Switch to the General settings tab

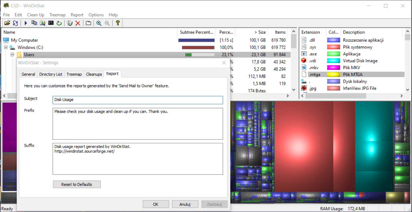click(x=28, y=74)
